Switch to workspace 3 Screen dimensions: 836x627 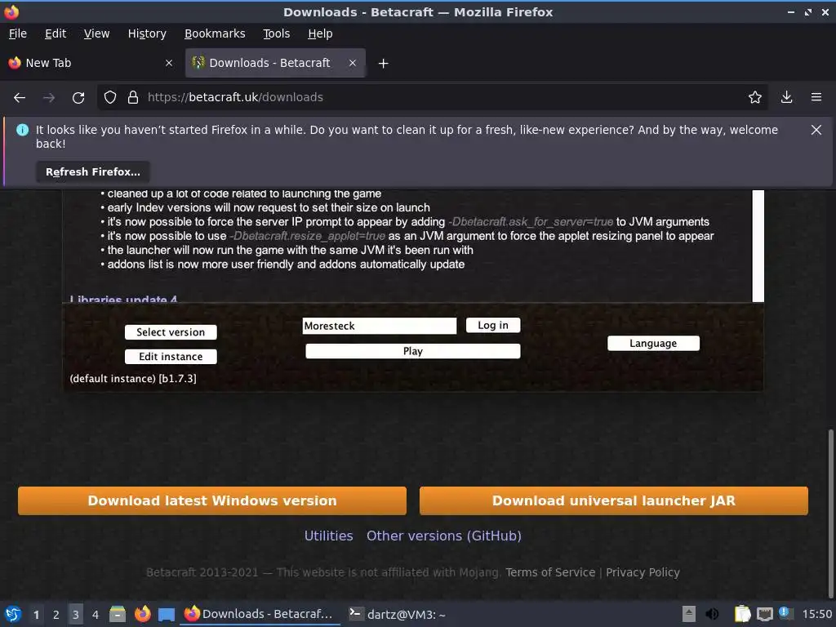click(76, 615)
